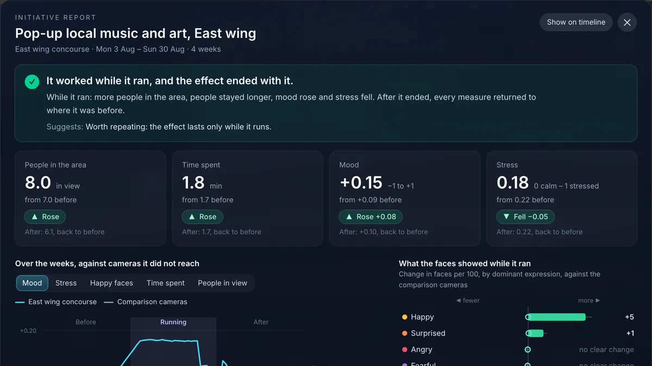Toggle East wing concourse legend line
652x366 pixels.
(x=56, y=302)
